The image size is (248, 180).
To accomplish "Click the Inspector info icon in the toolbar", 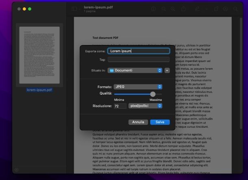I will click(153, 9).
